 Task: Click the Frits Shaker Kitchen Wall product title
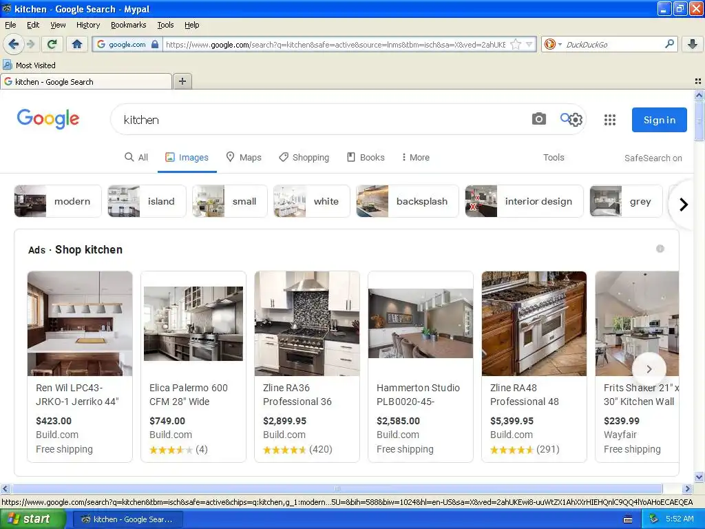[641, 395]
